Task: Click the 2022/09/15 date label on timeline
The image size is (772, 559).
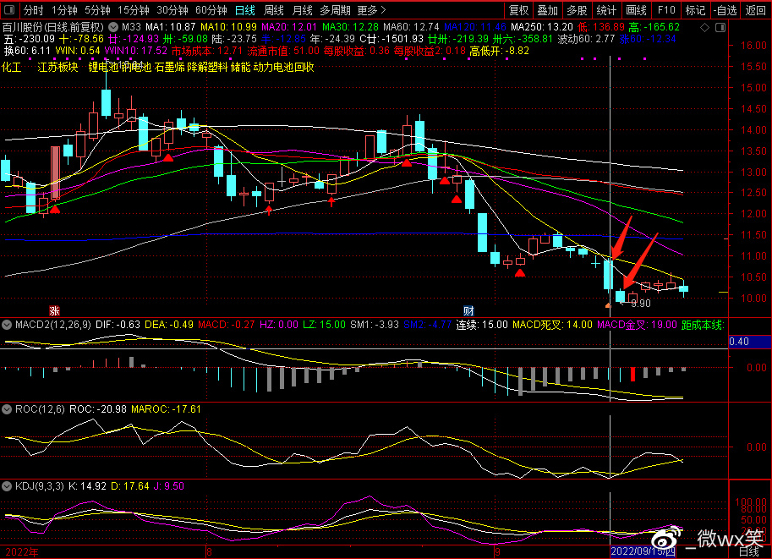Action: click(643, 552)
